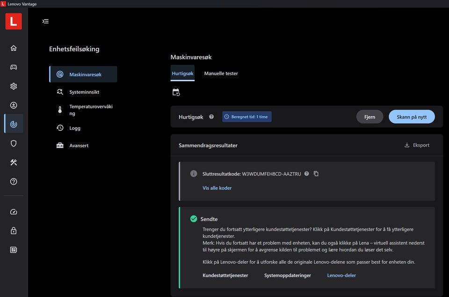This screenshot has height=297, width=449.
Task: Click the Sammendragsresultater heading
Action: point(208,145)
